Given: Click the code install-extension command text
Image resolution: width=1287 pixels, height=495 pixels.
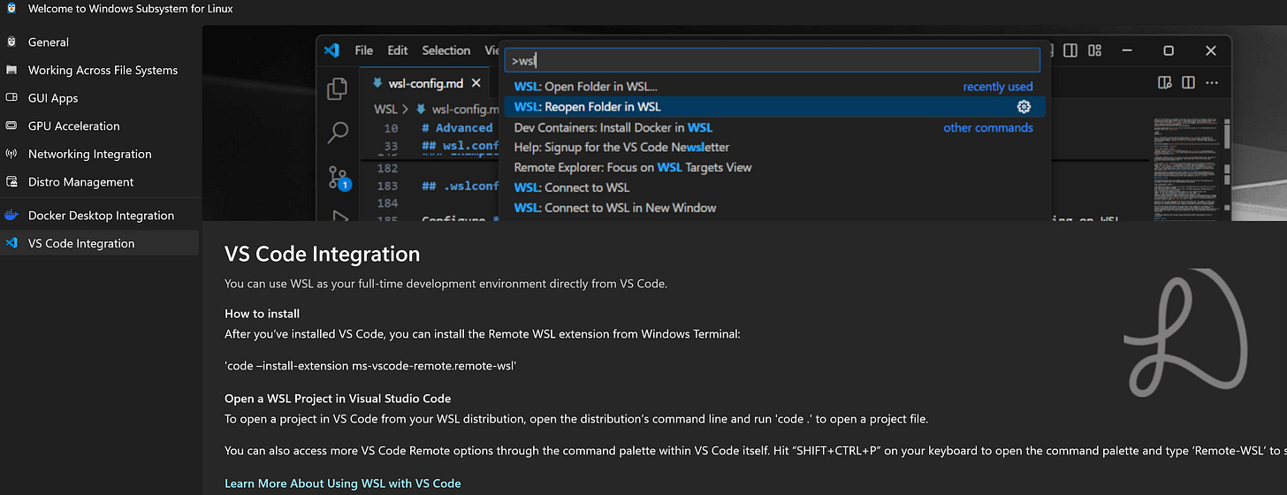Looking at the screenshot, I should (370, 365).
